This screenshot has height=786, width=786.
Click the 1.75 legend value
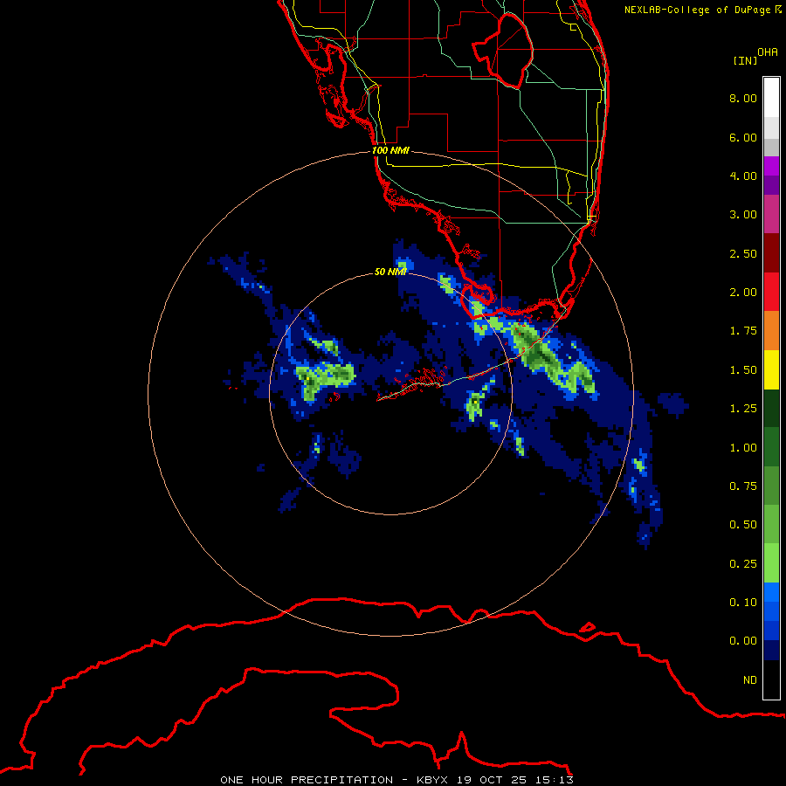click(743, 331)
